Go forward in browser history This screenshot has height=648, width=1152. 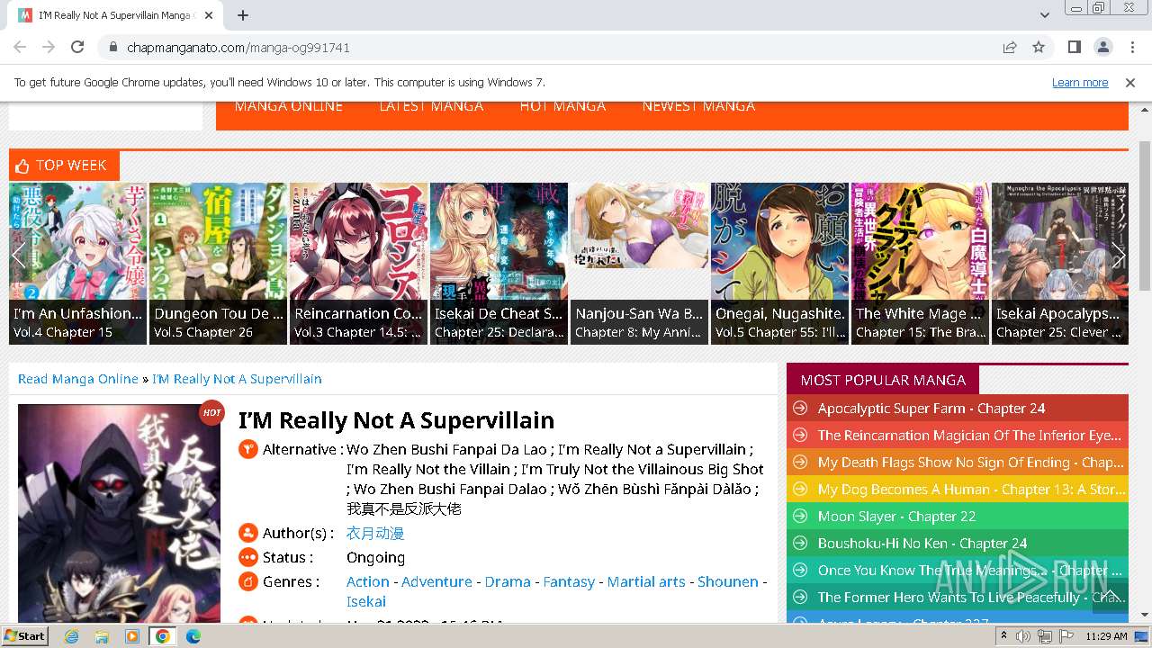point(49,47)
